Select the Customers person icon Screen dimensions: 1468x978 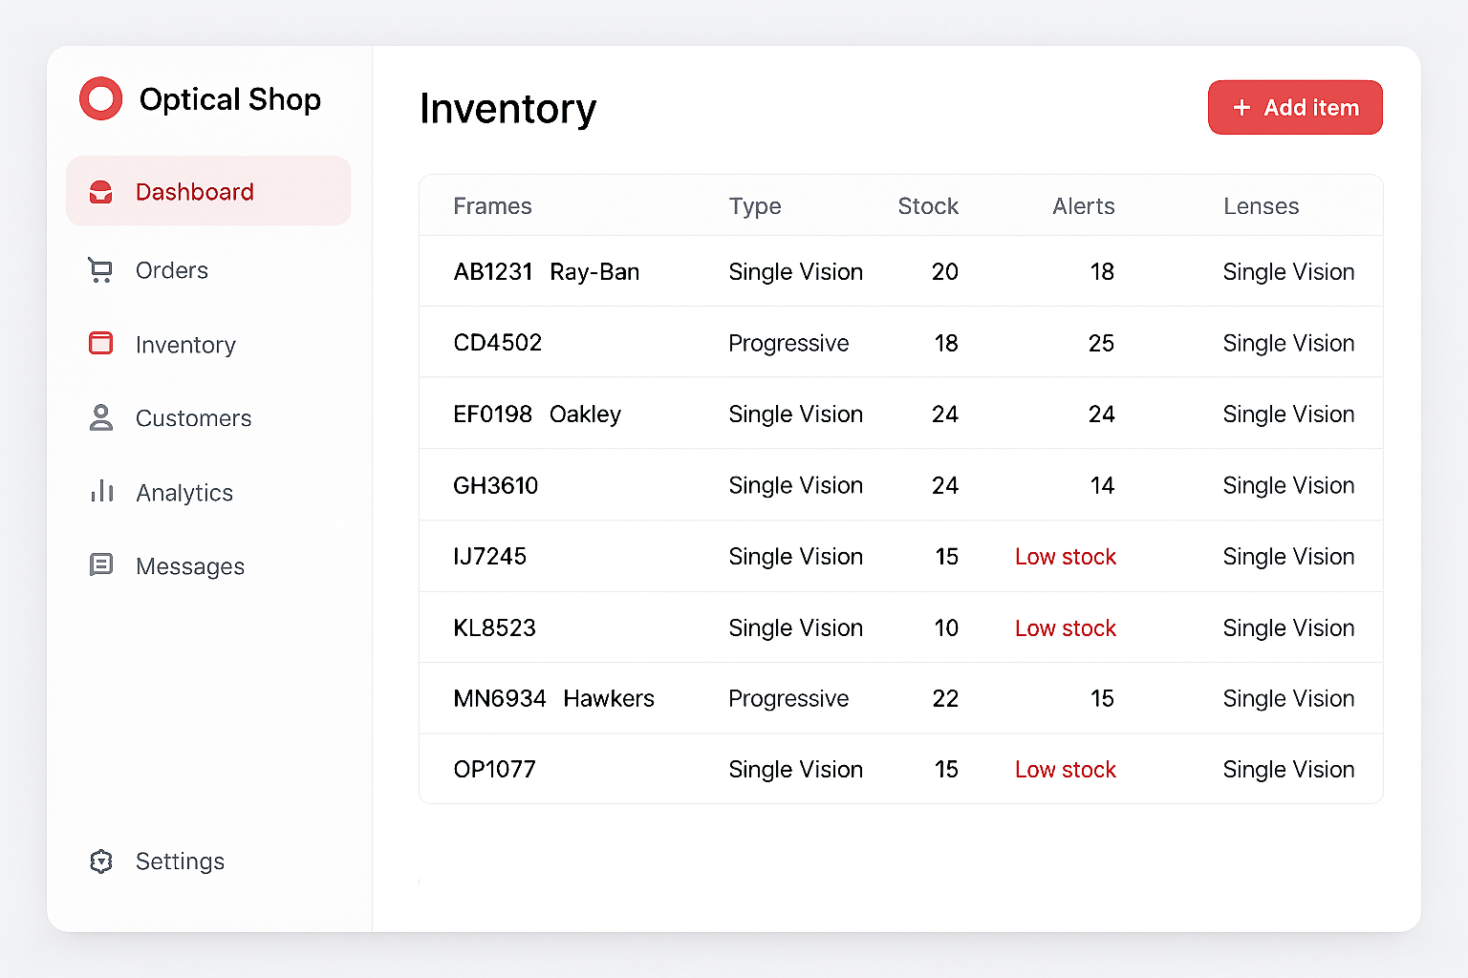[100, 417]
